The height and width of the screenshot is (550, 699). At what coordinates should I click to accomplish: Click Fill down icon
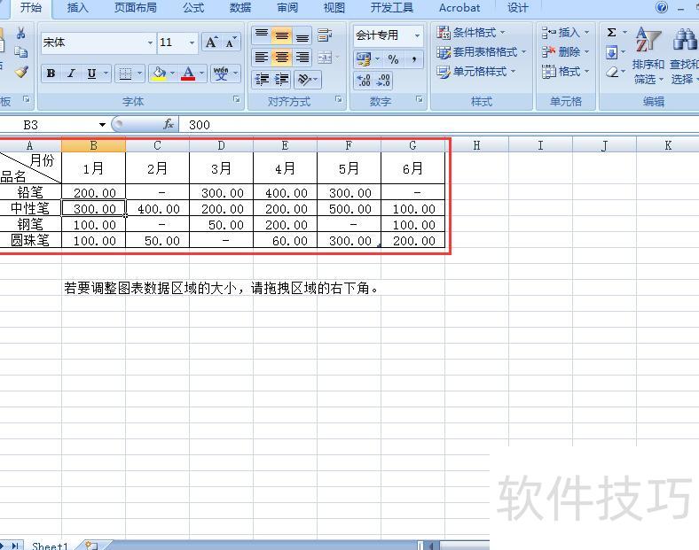[x=612, y=53]
